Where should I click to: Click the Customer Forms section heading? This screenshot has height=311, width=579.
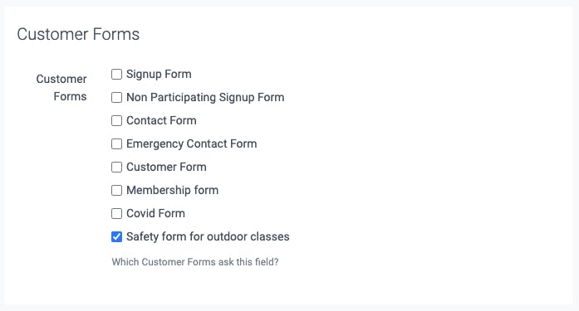(78, 34)
